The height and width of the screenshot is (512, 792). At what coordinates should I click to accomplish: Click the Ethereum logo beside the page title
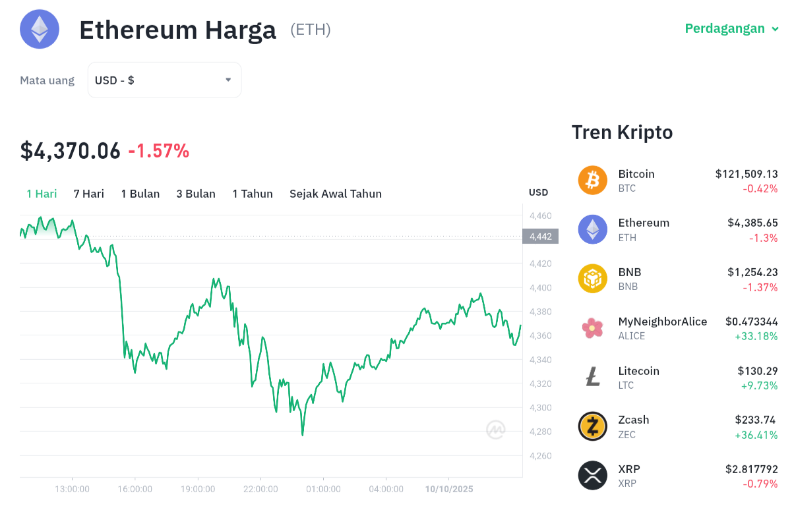point(40,30)
